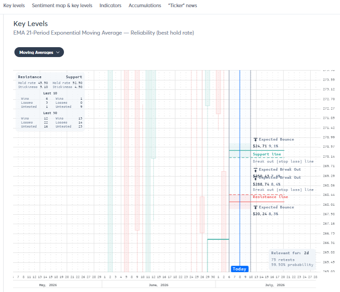Click the Expected Bounce icon above $24.71
This screenshot has width=340, height=292.
pyautogui.click(x=255, y=140)
